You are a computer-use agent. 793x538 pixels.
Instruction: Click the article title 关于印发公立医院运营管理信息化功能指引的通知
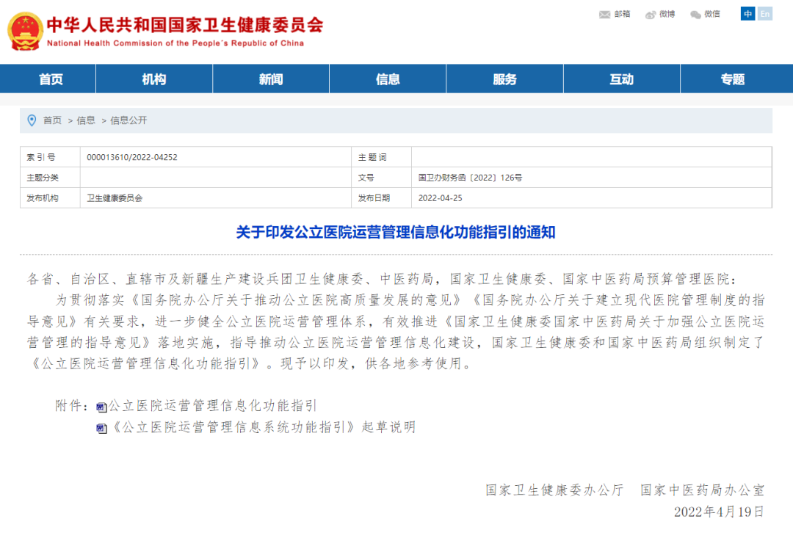[396, 232]
